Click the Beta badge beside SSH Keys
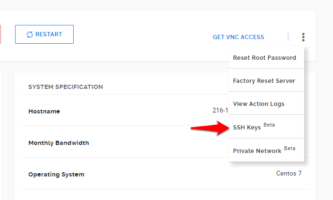333x200 pixels. [x=269, y=125]
